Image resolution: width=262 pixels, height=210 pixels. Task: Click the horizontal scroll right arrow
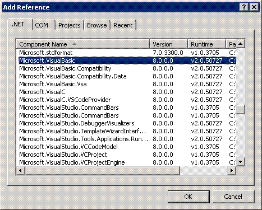point(232,170)
